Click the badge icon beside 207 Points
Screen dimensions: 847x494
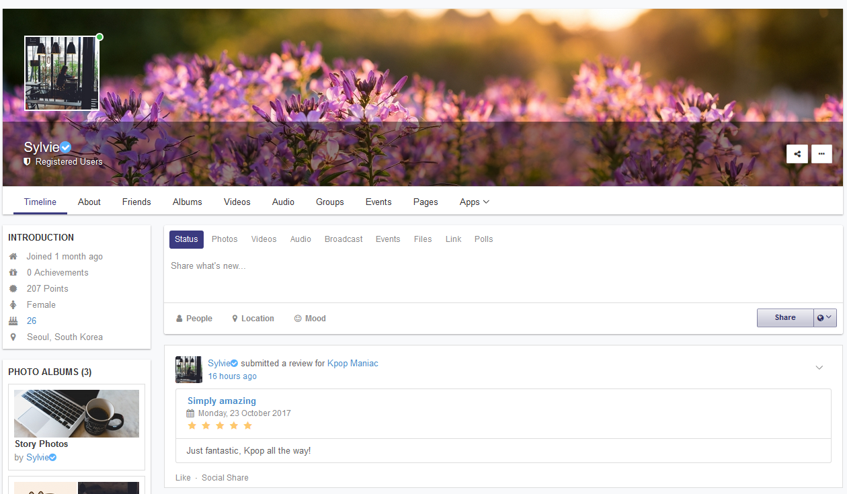tap(13, 288)
